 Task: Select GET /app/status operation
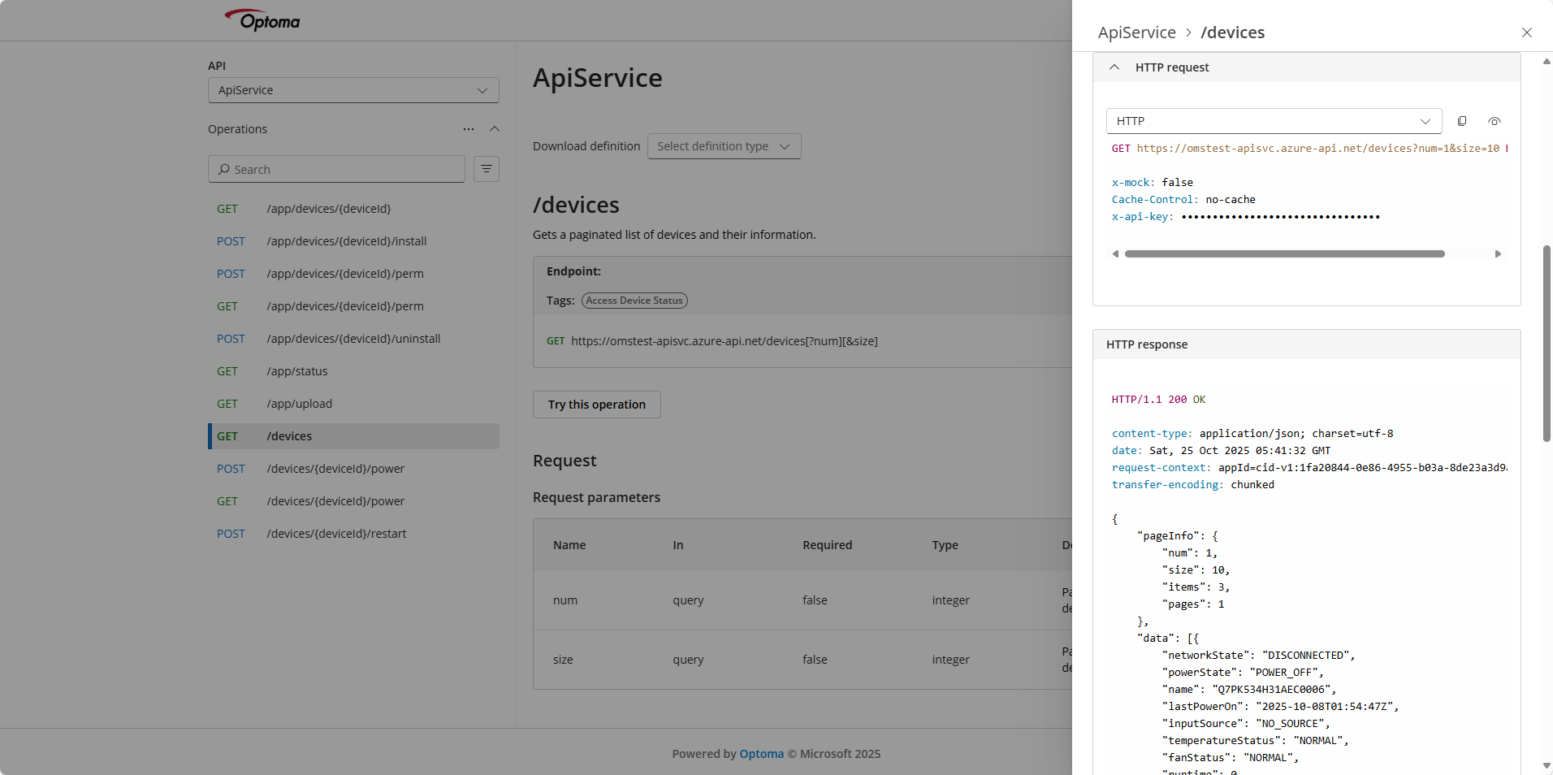pos(297,371)
